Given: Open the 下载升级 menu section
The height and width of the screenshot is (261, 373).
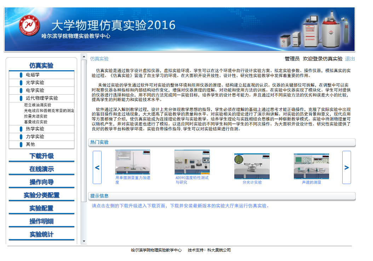Looking at the screenshot, I should click(41, 156).
